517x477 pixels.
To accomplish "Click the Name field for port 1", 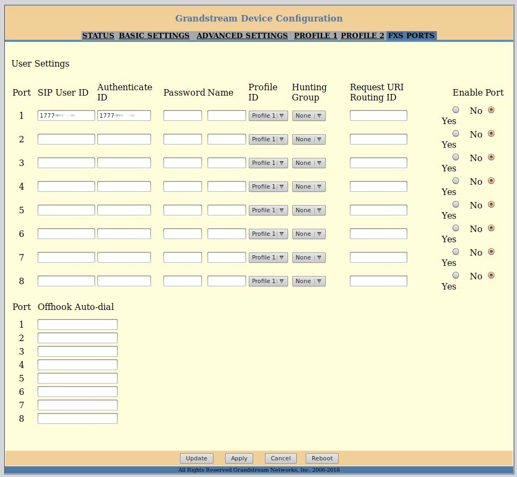I will [x=226, y=115].
